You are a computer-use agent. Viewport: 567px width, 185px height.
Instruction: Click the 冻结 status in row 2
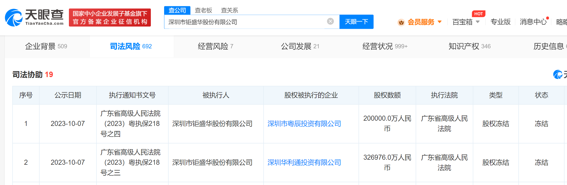[541, 162]
